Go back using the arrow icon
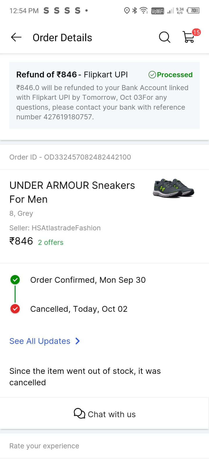 point(16,37)
